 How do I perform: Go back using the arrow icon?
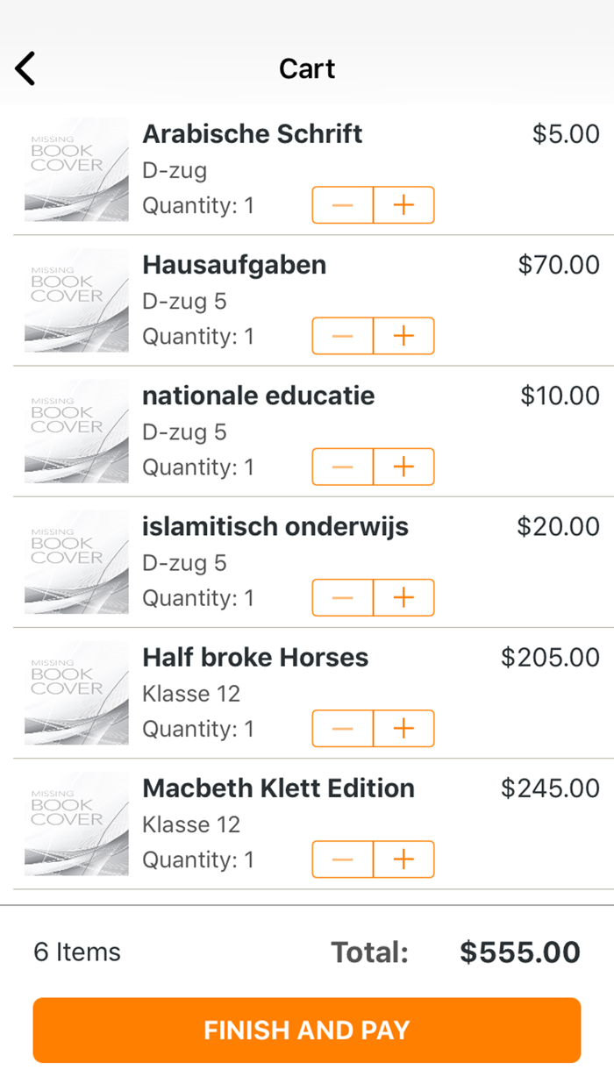pos(25,68)
